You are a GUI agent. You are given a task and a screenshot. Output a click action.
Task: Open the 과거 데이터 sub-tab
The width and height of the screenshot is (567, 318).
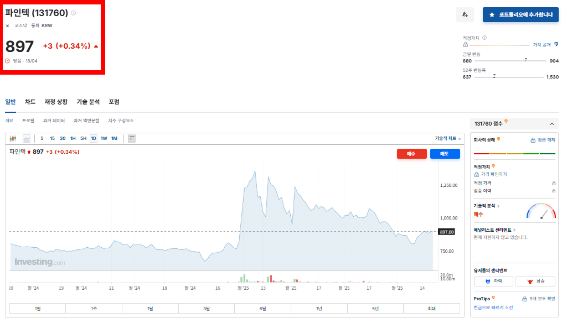tap(54, 121)
